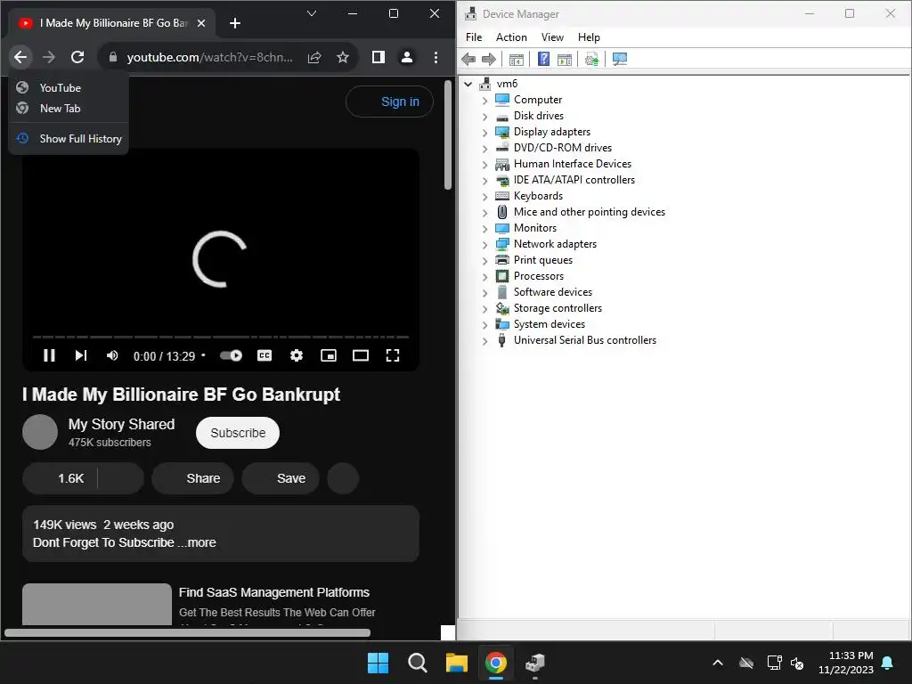Expand description with ...more
Viewport: 912px width, 684px height.
pos(197,542)
